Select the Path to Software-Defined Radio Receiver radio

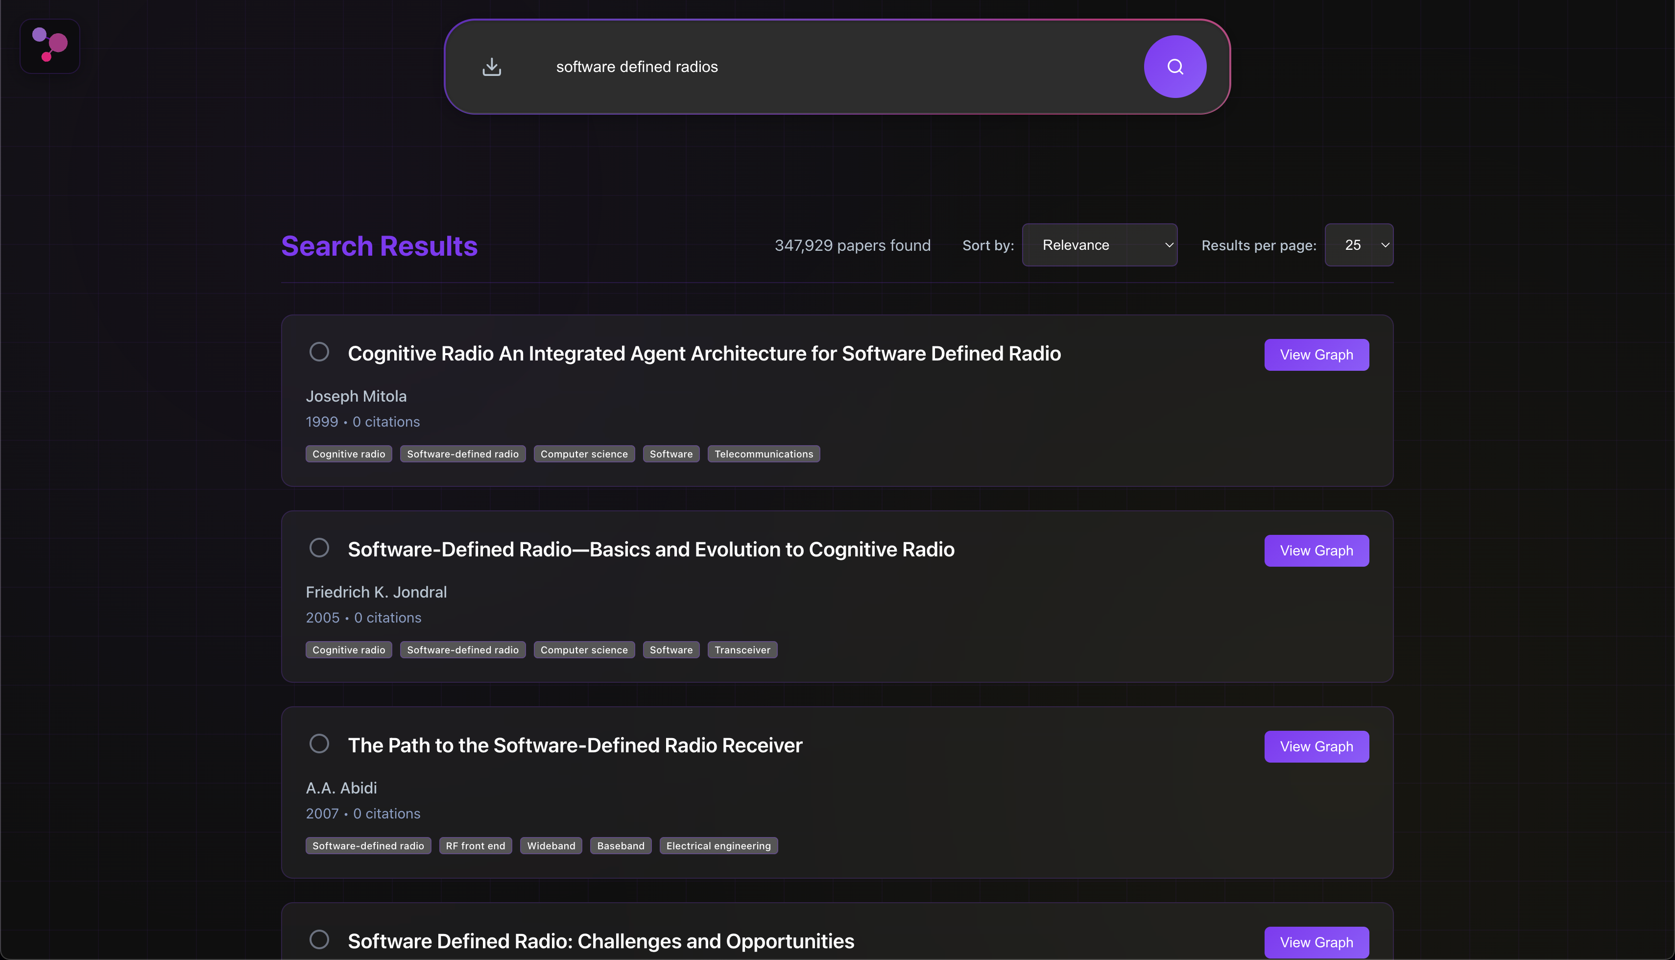click(x=319, y=744)
